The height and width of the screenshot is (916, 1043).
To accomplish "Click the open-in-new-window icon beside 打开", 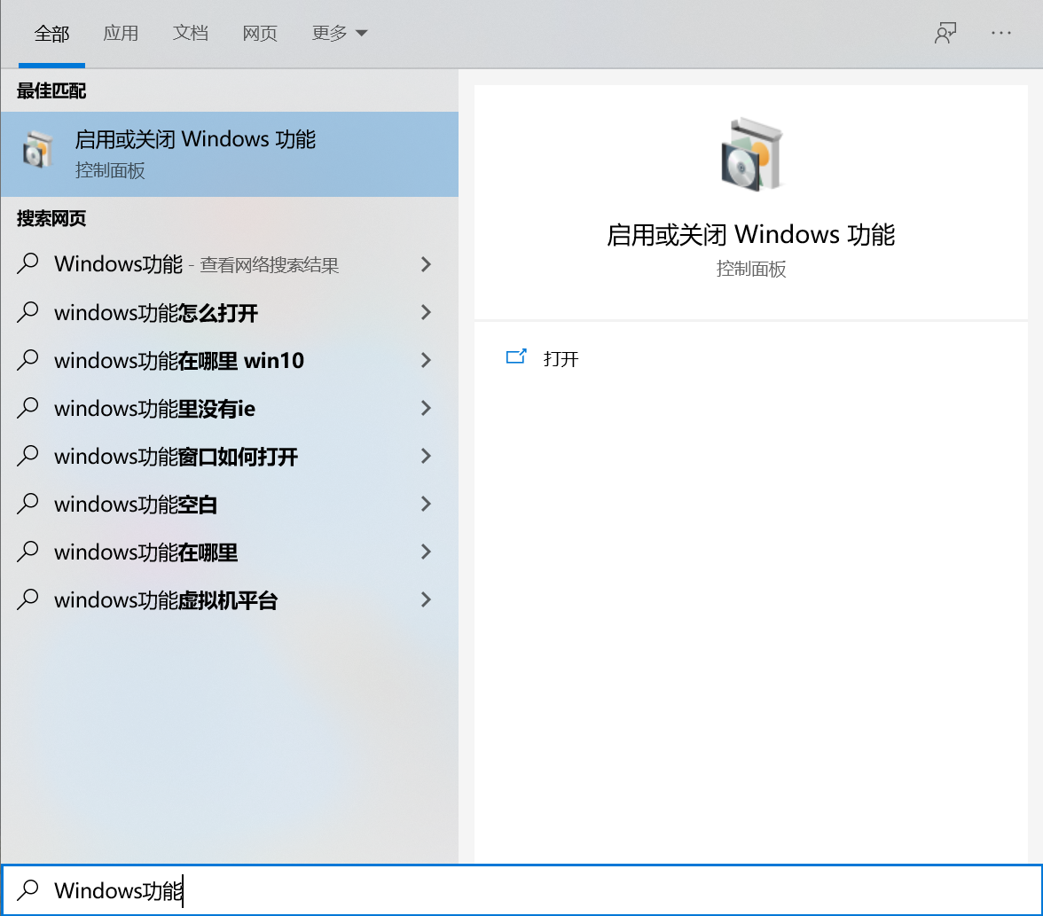I will coord(516,357).
